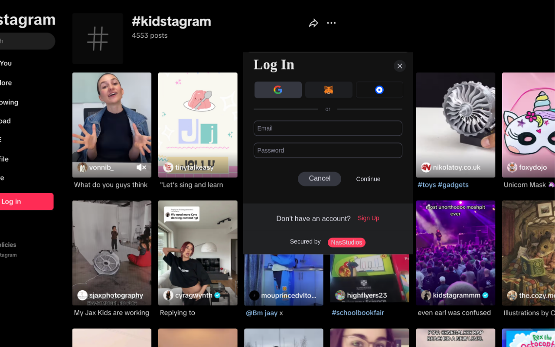Click the kidstagrammm profile avatar
Viewport: 555px width, 347px height.
point(426,295)
